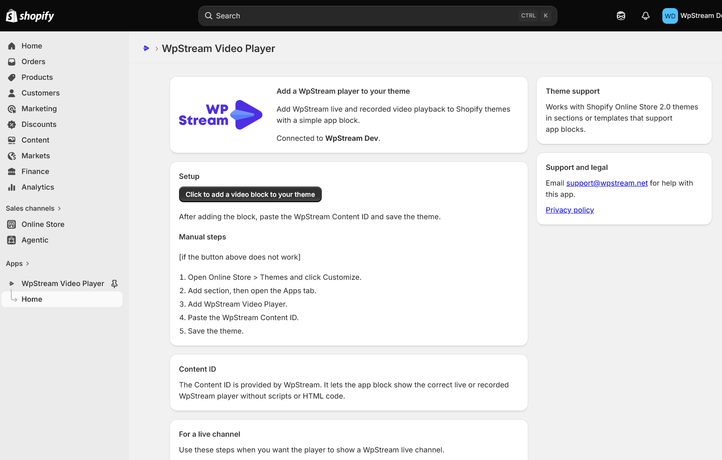
Task: Click to add a video block to your theme
Action: tap(250, 195)
